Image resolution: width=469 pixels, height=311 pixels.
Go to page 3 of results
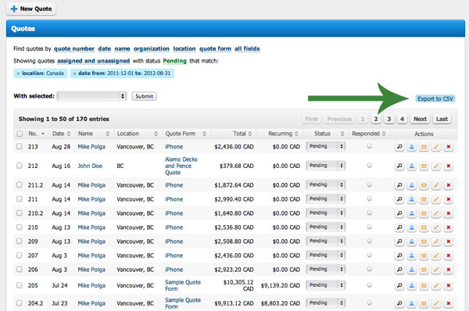click(x=388, y=119)
